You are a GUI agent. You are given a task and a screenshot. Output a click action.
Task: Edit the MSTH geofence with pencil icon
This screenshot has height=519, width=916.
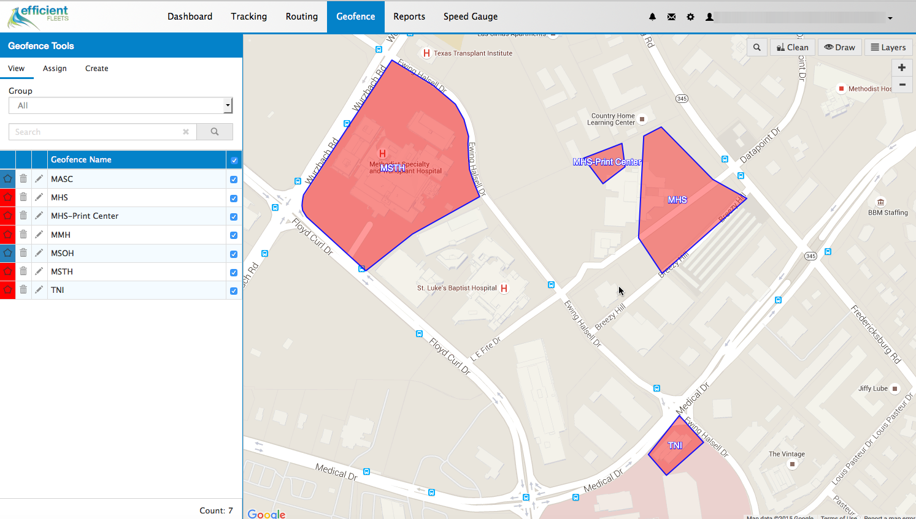pos(39,271)
